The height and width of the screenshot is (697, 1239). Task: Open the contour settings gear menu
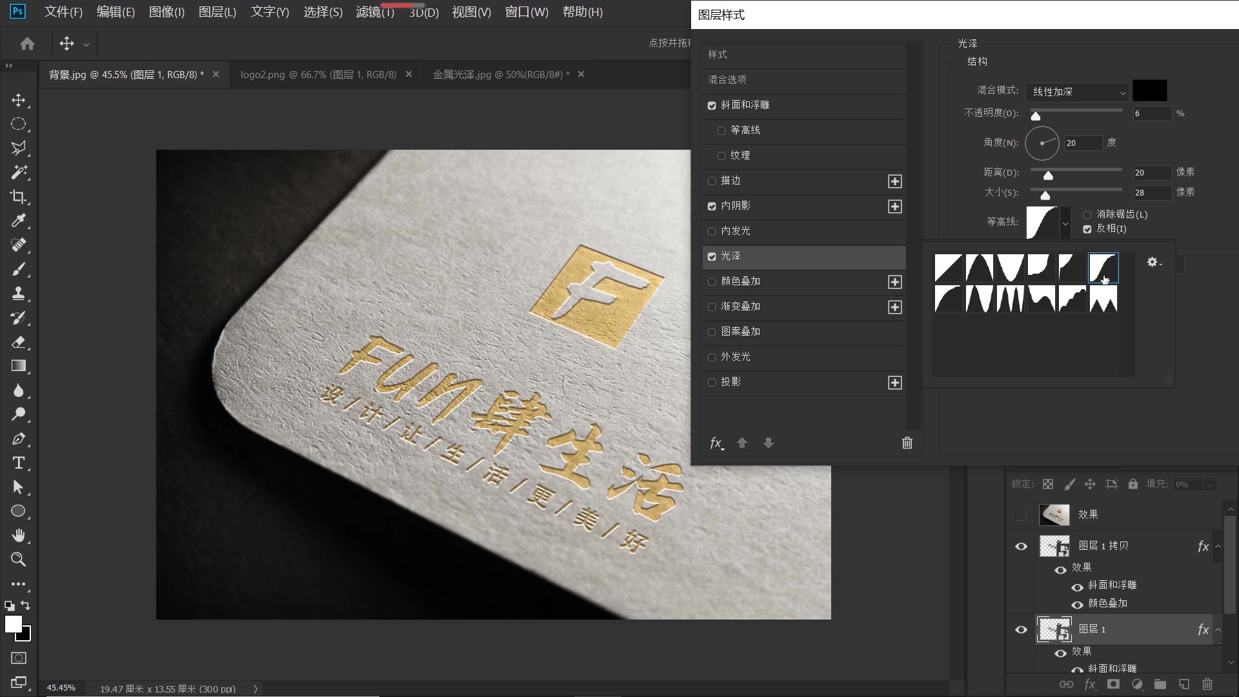click(1153, 262)
